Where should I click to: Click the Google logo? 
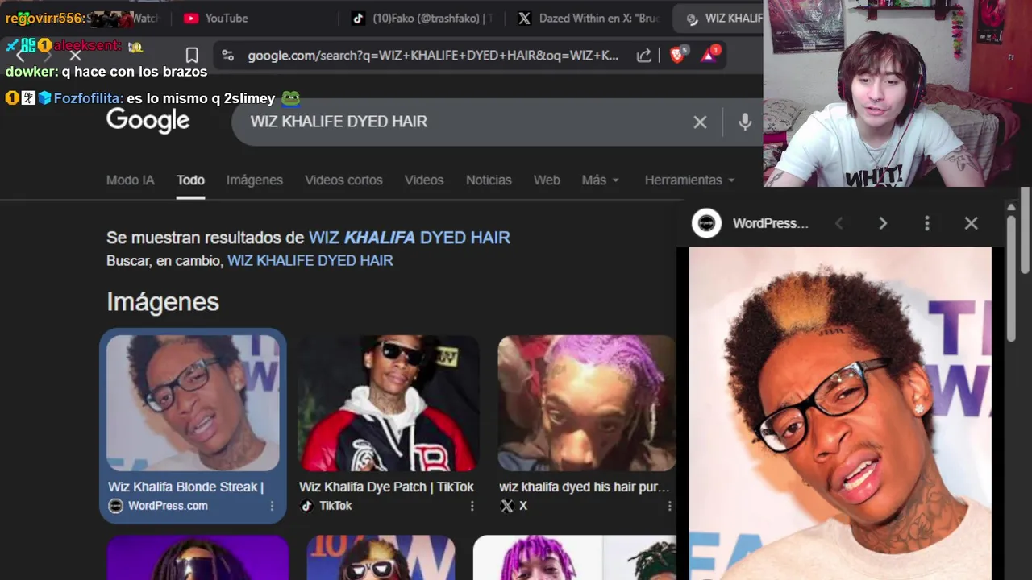pyautogui.click(x=148, y=121)
